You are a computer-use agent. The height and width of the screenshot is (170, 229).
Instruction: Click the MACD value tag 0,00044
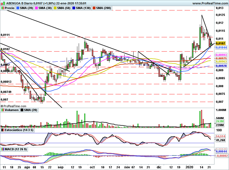[221, 151]
